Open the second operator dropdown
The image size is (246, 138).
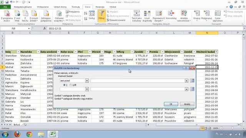87,89
